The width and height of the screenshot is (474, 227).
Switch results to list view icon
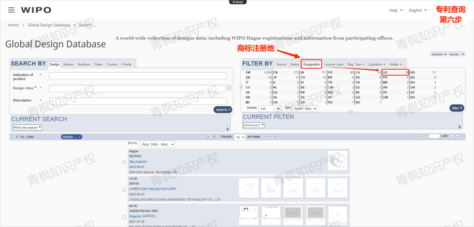[208, 137]
